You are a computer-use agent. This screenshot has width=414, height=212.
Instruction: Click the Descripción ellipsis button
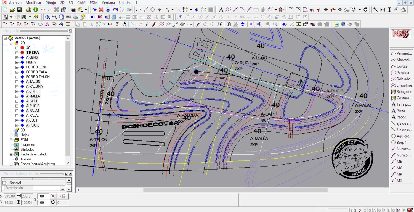pyautogui.click(x=62, y=189)
